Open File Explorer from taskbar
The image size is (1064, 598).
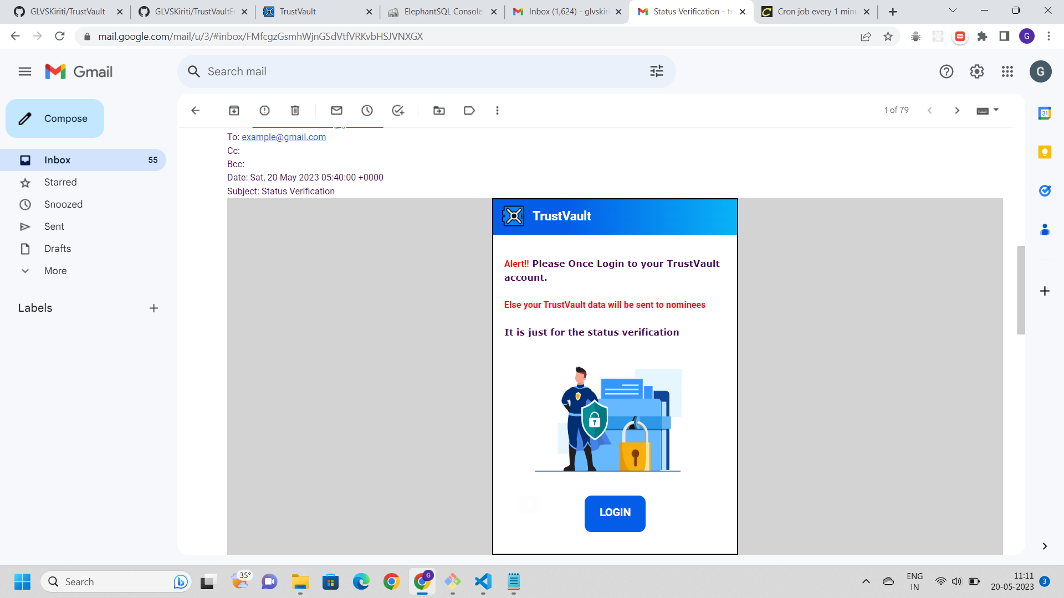(300, 581)
